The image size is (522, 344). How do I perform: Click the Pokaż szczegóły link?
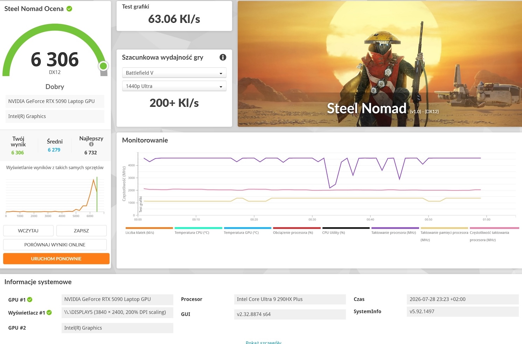click(264, 342)
